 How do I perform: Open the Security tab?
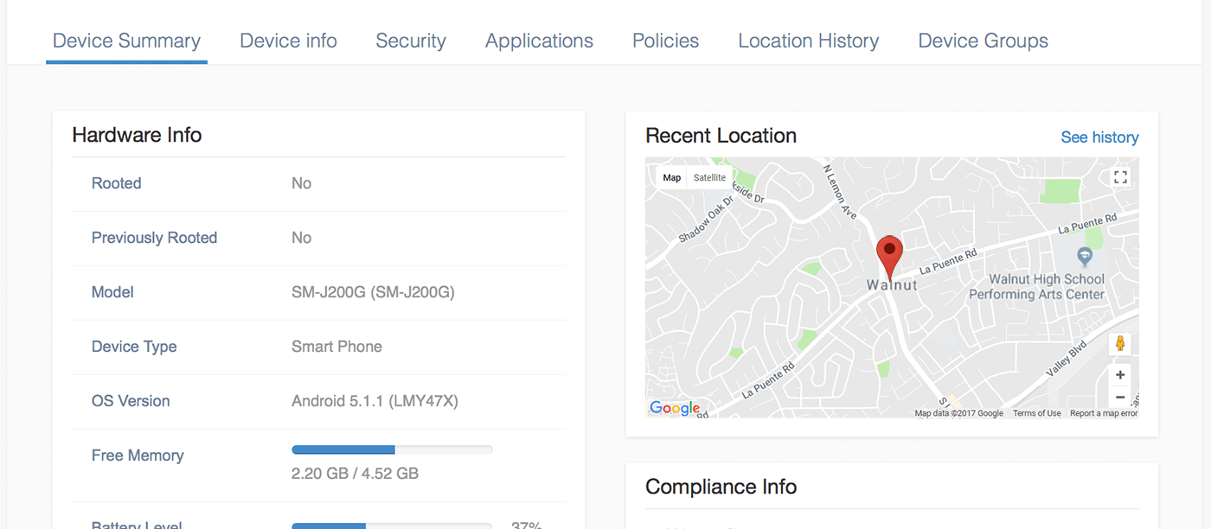pos(411,41)
